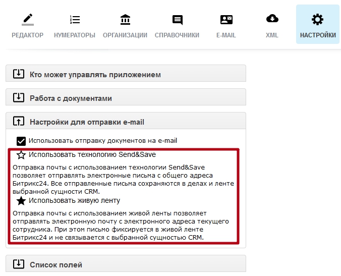Click the arrow icon beside "Список полей"
This screenshot has width=341, height=276.
point(18,264)
